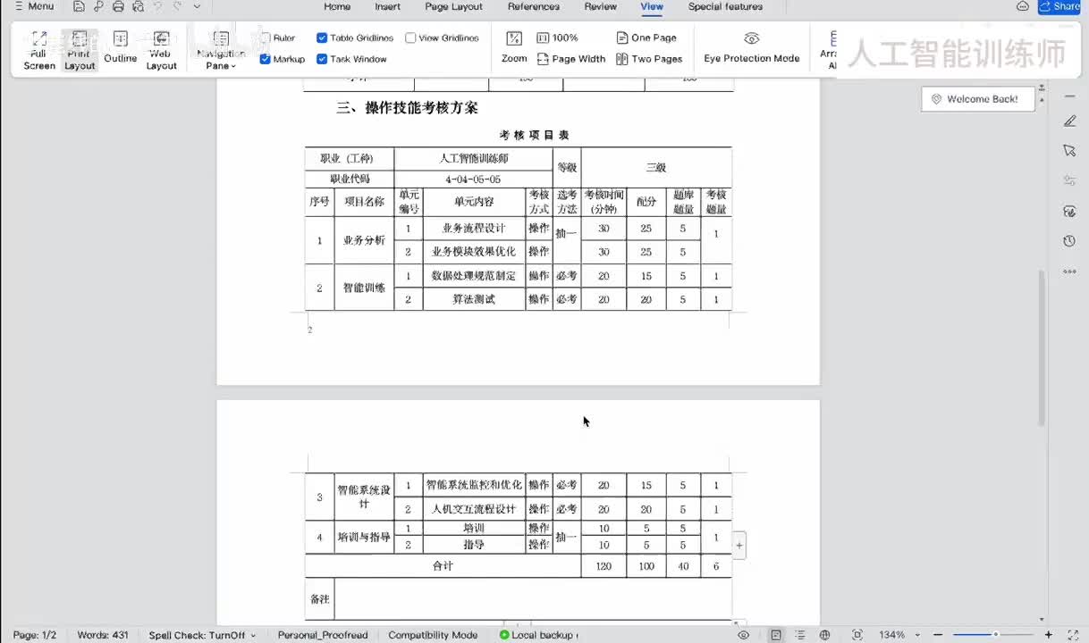The height and width of the screenshot is (643, 1089).
Task: Open Print Preview from quick toolbar
Action: pos(138,6)
